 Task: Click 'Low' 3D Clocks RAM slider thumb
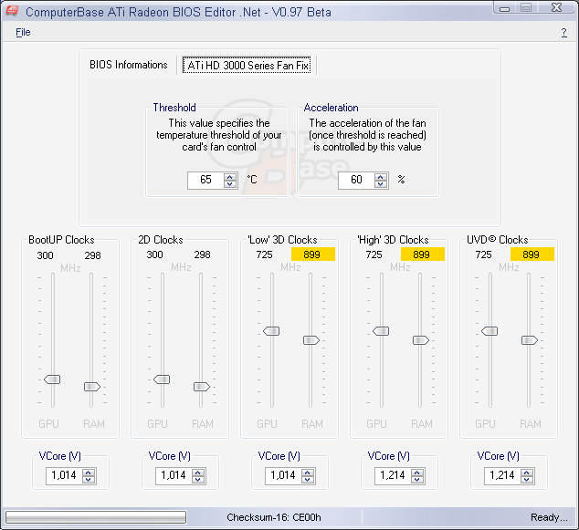click(x=311, y=340)
